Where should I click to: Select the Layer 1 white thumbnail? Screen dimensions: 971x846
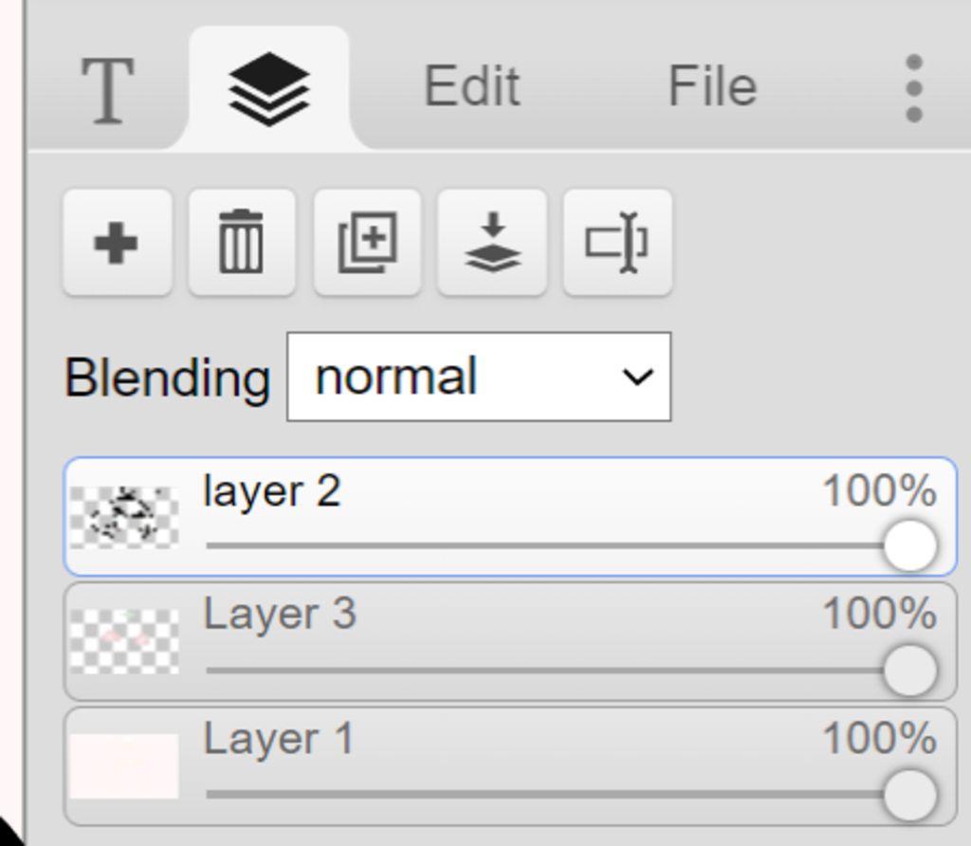pyautogui.click(x=124, y=765)
